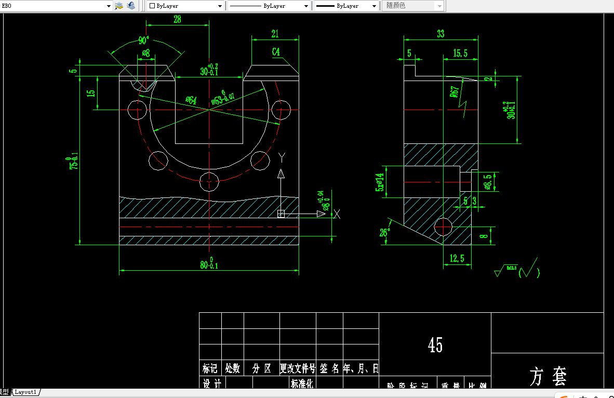Select the vertical 30 toleranced dimension in right view
Image resolution: width=614 pixels, height=398 pixels.
click(511, 110)
